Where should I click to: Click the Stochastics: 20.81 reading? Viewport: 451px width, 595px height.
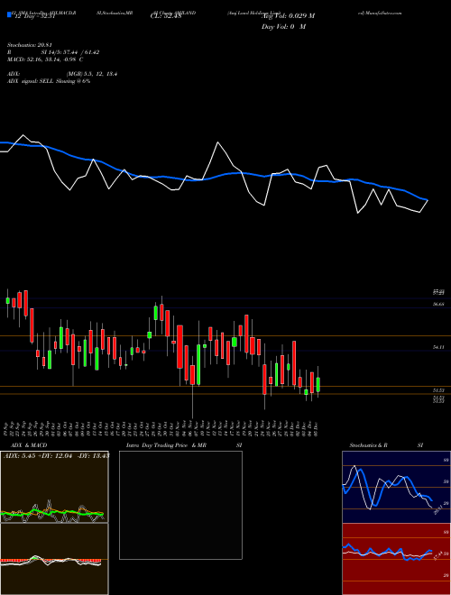[30, 45]
